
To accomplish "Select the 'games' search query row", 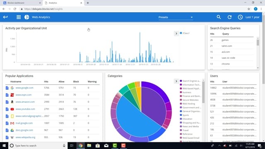I will tap(231, 40).
